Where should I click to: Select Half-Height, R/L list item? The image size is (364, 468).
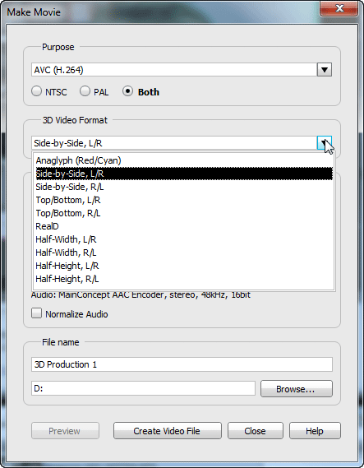coord(184,279)
